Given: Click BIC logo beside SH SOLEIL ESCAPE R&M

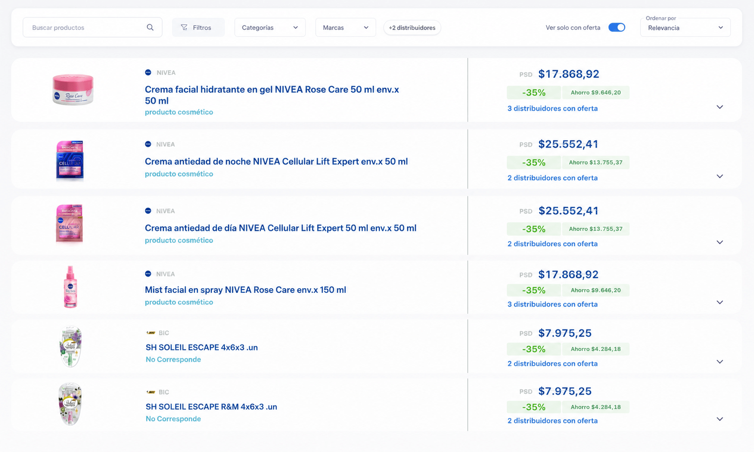Looking at the screenshot, I should pos(151,392).
